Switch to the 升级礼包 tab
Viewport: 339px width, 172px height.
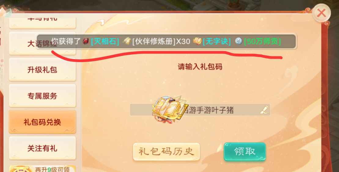[42, 70]
